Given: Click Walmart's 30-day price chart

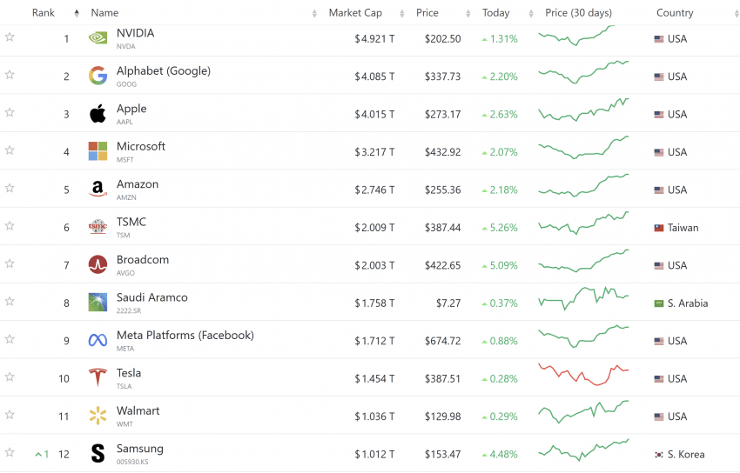Looking at the screenshot, I should pos(583,412).
